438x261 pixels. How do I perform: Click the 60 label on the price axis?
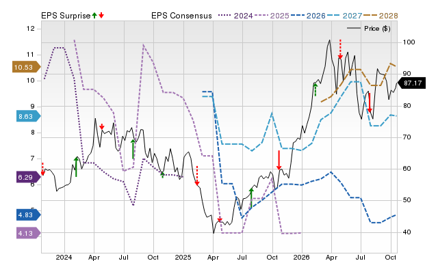click(407, 169)
